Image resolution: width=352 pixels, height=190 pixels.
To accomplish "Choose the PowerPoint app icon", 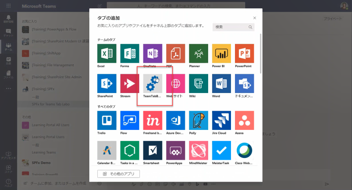I will [x=245, y=54].
